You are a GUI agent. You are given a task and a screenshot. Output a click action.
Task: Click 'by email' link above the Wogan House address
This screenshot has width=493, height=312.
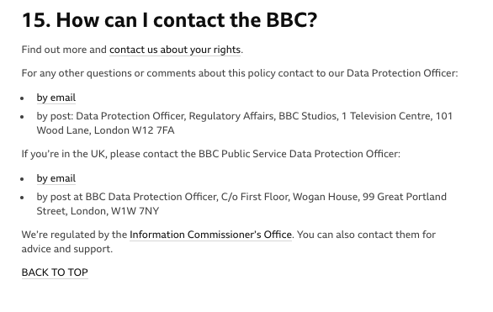56,178
